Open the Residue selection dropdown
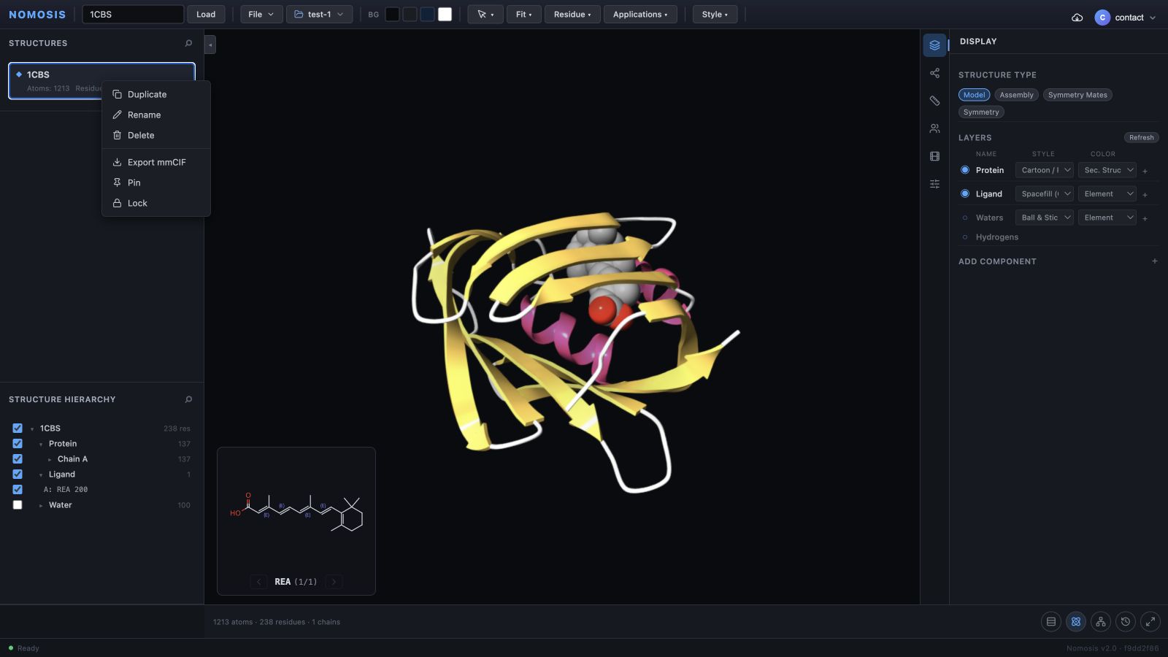This screenshot has width=1168, height=657. click(572, 15)
